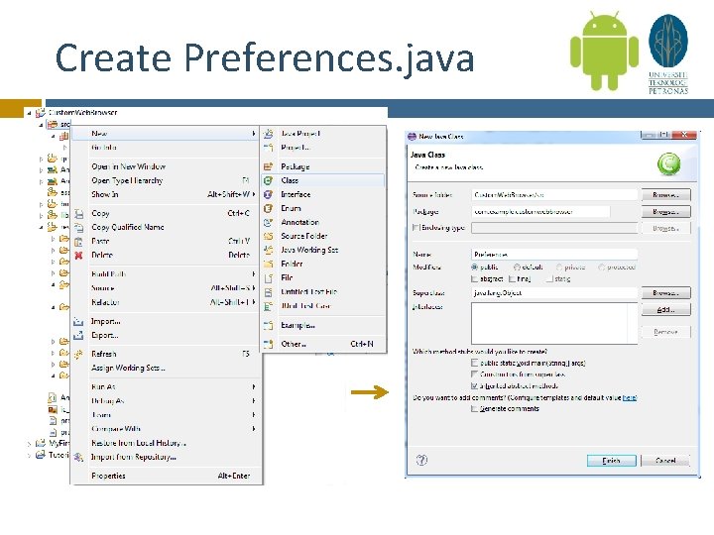Click the green Class icon
Screen dimensions: 714x535
tap(268, 180)
